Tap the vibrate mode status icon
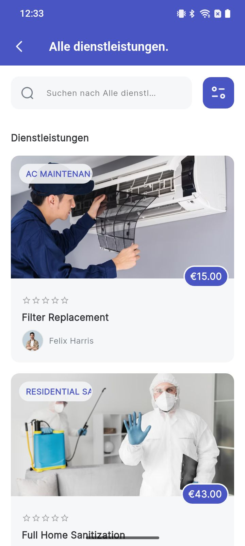 [x=181, y=14]
